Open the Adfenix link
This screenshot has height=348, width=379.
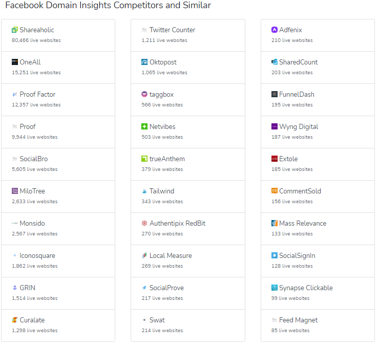pos(291,30)
